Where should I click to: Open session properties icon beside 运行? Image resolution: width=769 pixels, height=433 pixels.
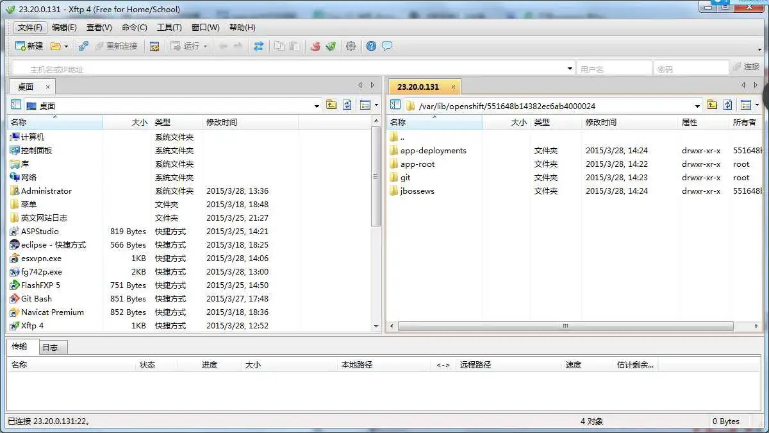(154, 46)
